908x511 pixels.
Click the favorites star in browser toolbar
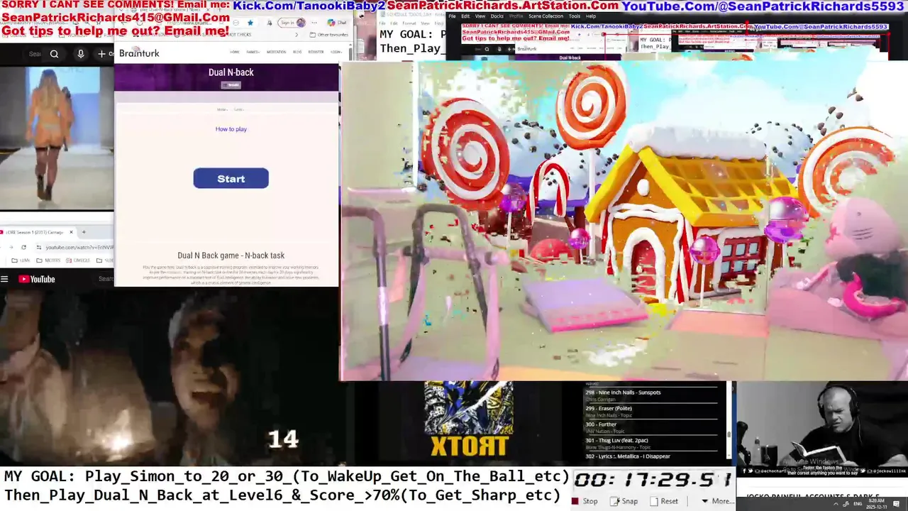coord(250,23)
